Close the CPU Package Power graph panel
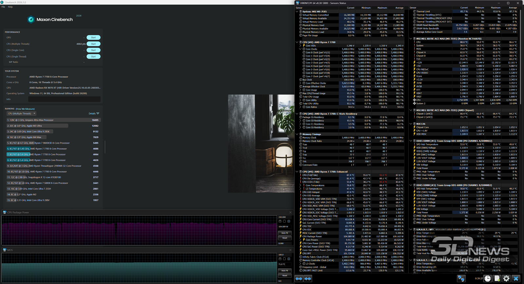The width and height of the screenshot is (524, 284). pos(290,212)
